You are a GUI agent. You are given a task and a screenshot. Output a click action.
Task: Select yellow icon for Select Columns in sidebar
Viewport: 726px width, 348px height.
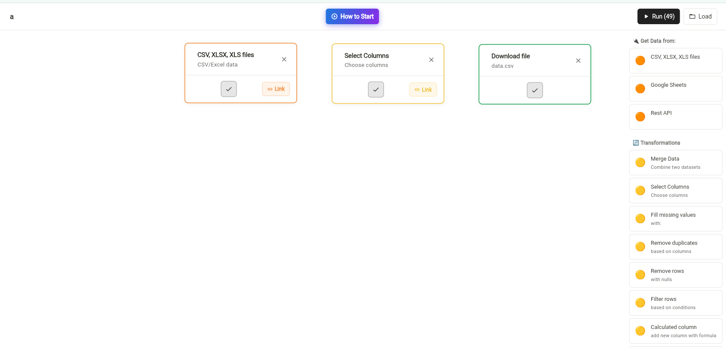(x=640, y=190)
